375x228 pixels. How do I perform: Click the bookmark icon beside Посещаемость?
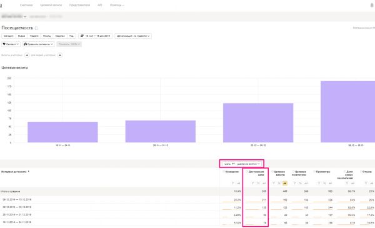point(36,28)
